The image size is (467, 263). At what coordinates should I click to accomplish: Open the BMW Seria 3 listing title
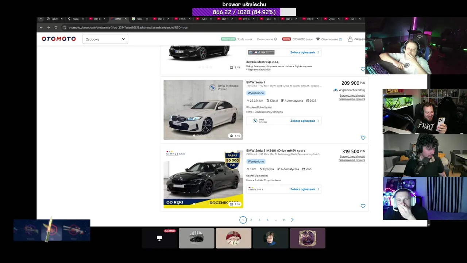pyautogui.click(x=256, y=82)
